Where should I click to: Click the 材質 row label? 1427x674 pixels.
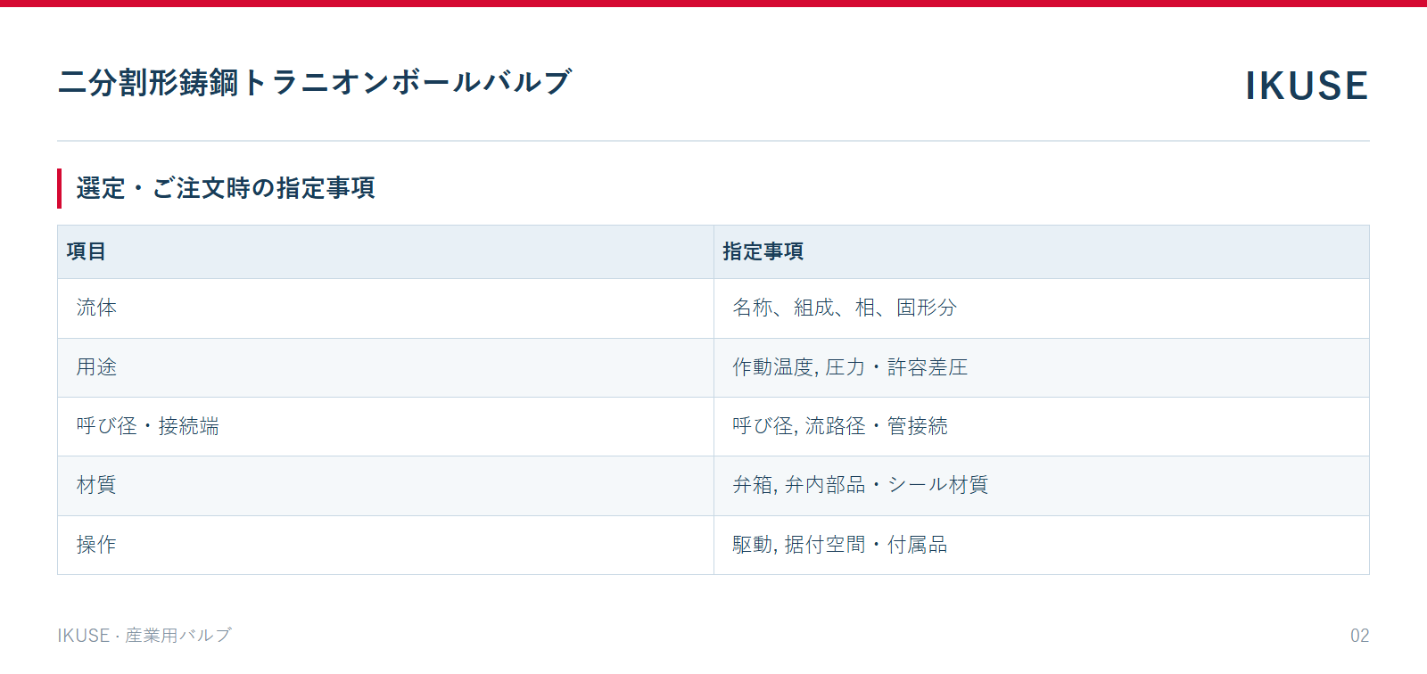(x=96, y=485)
